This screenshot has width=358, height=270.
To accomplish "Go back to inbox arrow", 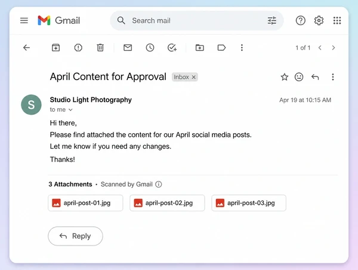I will [26, 48].
